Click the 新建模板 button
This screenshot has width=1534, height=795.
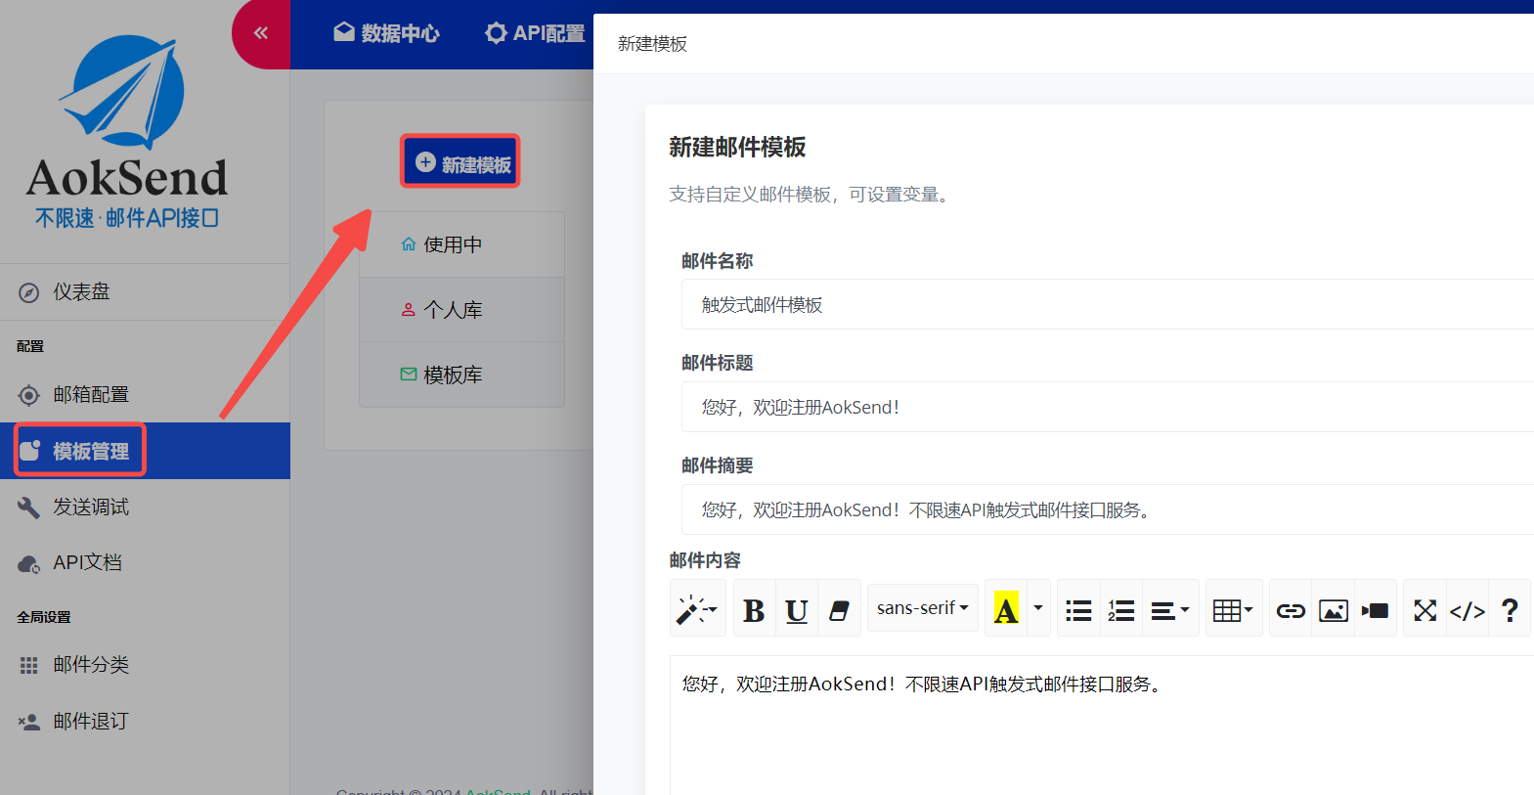(x=460, y=162)
